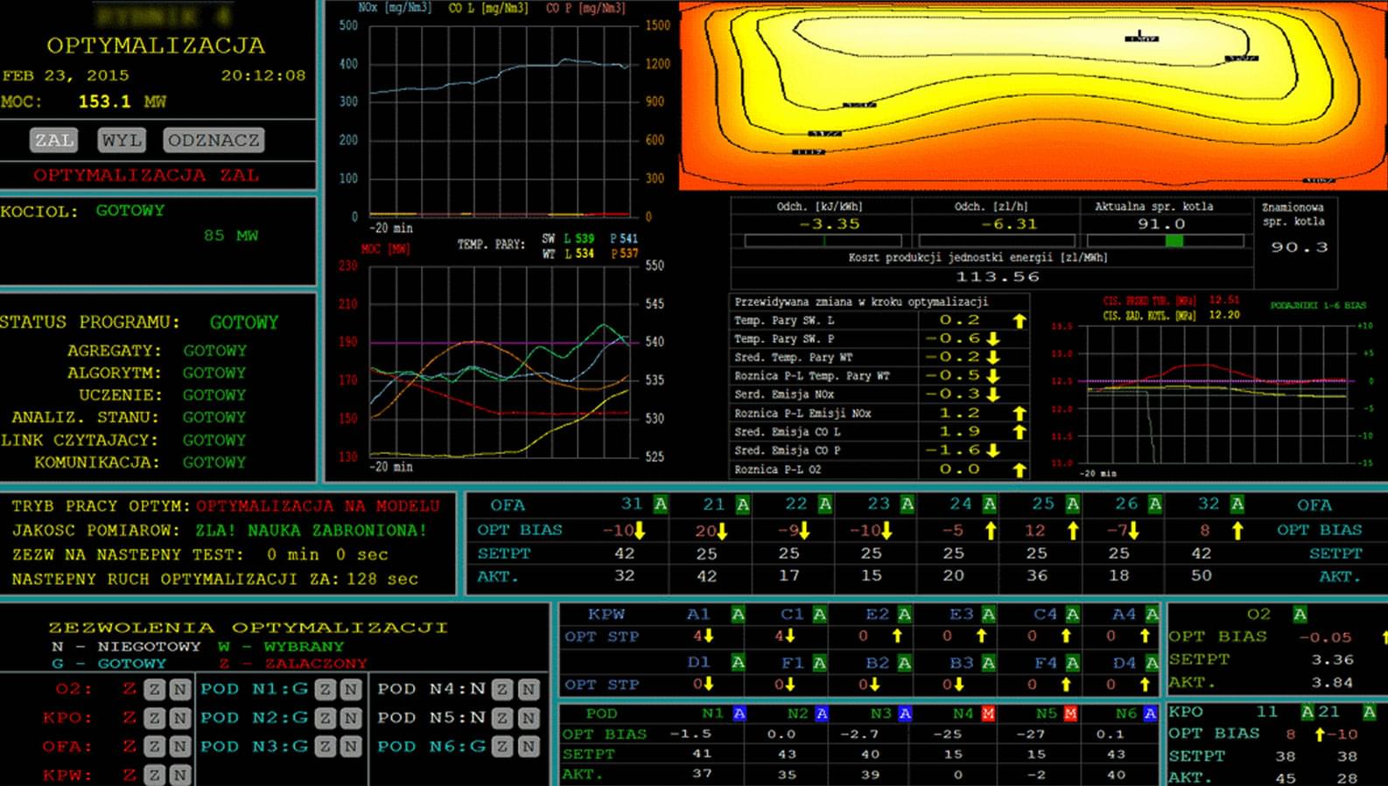Viewport: 1388px width, 786px height.
Task: Click the boiler temperature contour heatmap
Action: [x=1031, y=94]
